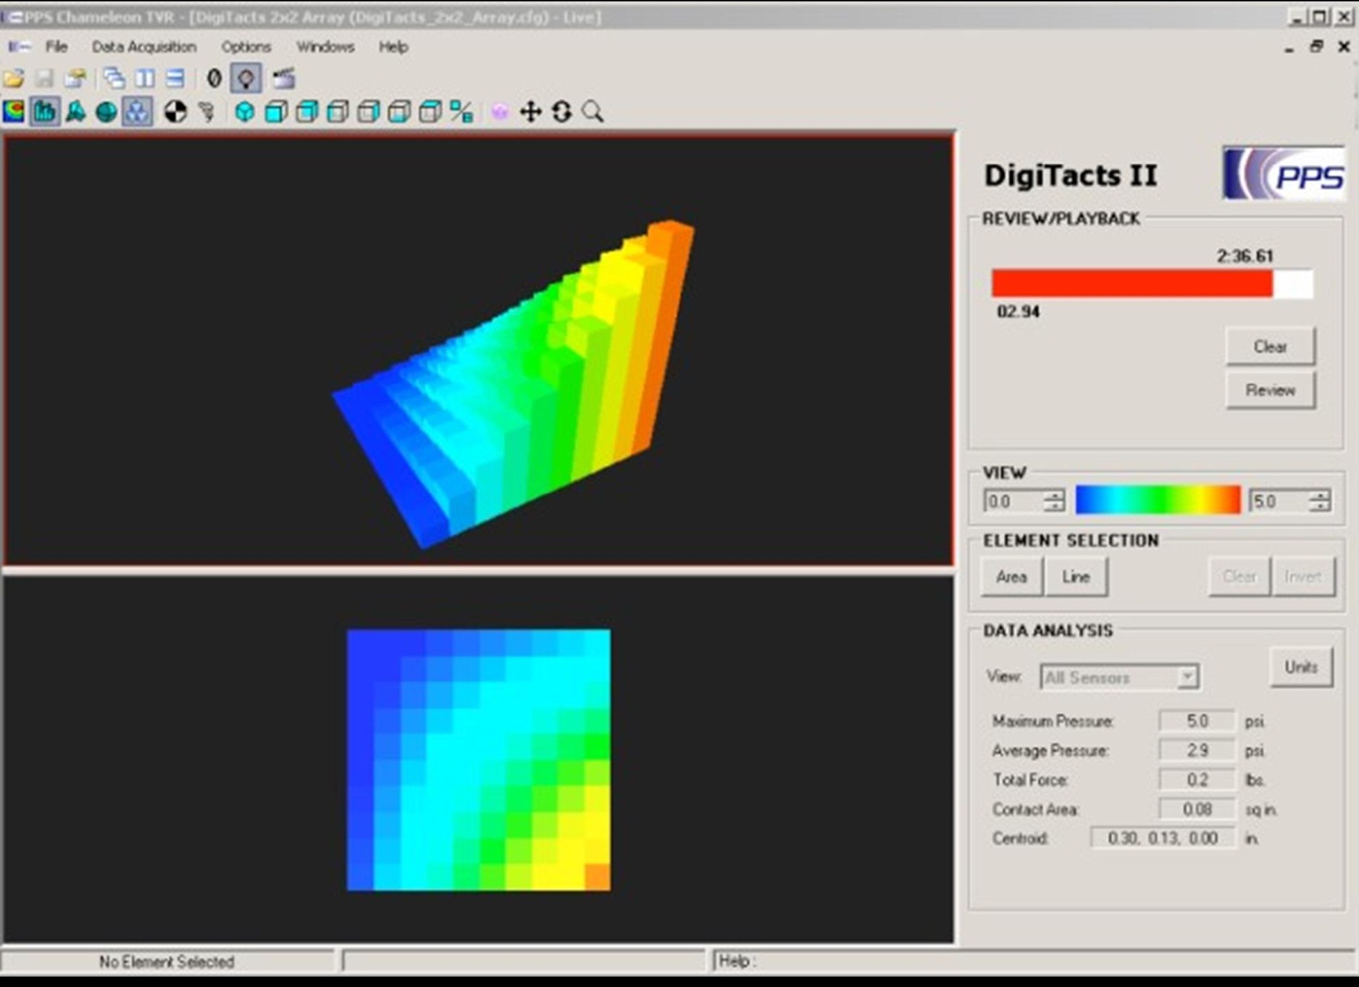Image resolution: width=1359 pixels, height=987 pixels.
Task: Click the rainbow color scale bar
Action: click(1158, 500)
